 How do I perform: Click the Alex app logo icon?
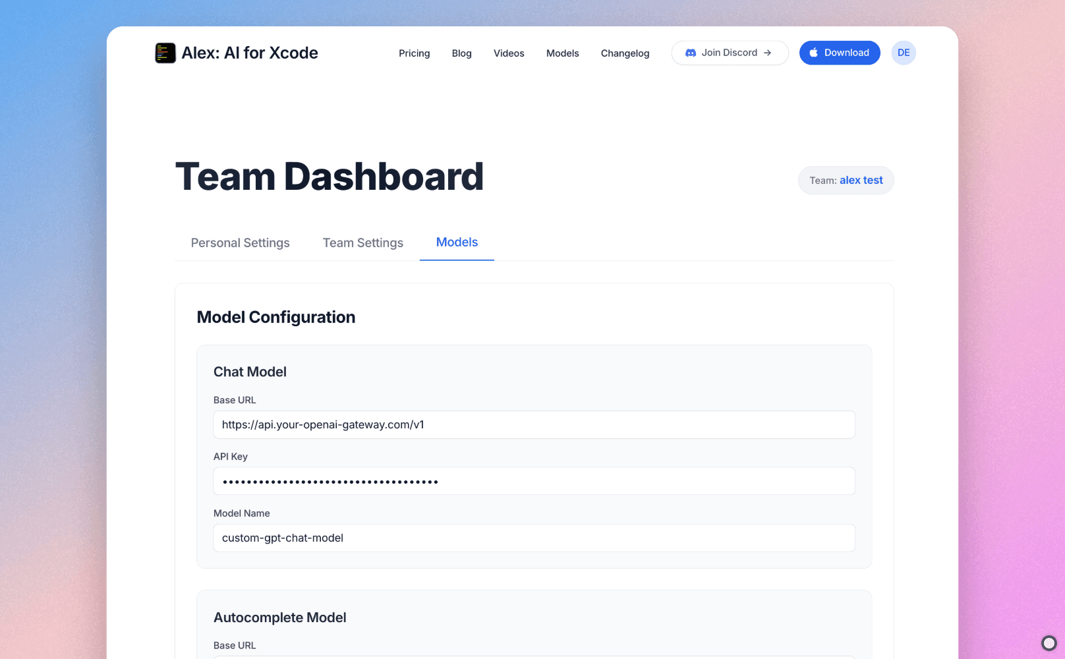pos(165,53)
